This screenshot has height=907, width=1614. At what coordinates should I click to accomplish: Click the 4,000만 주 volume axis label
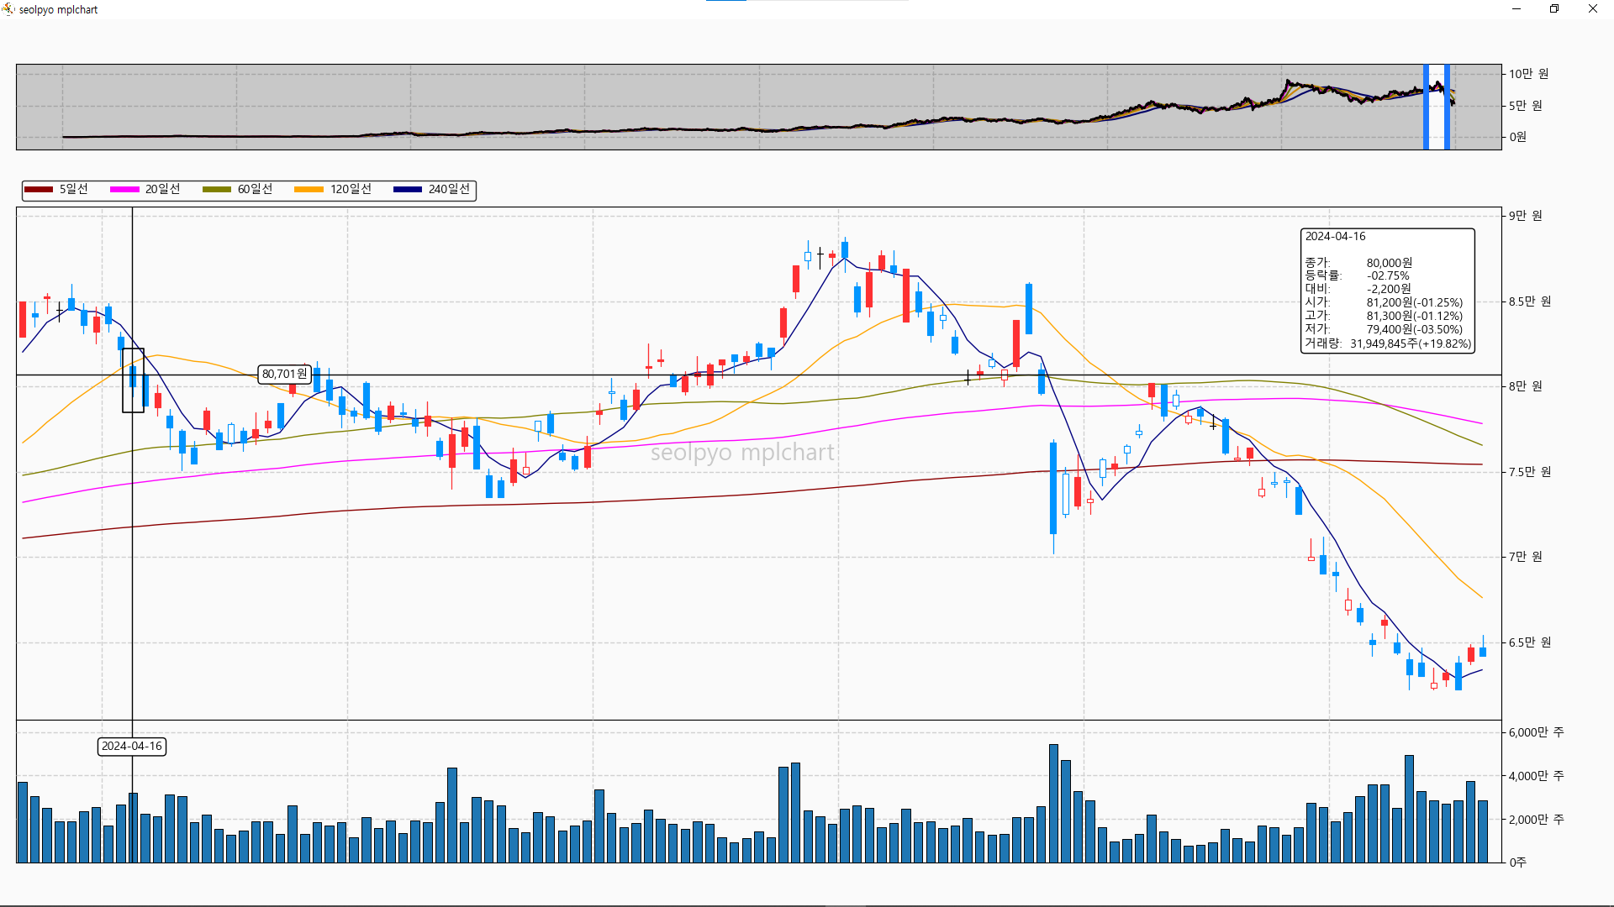point(1536,776)
